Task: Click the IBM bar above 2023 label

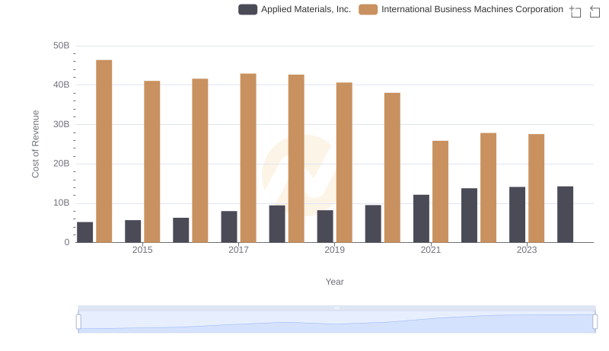Action: [x=537, y=188]
